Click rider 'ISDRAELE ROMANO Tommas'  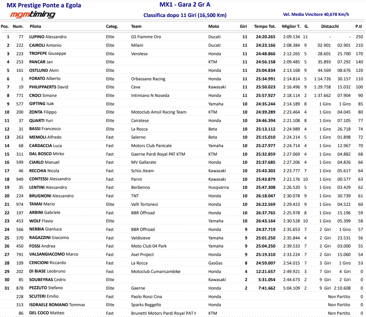[x=57, y=305]
